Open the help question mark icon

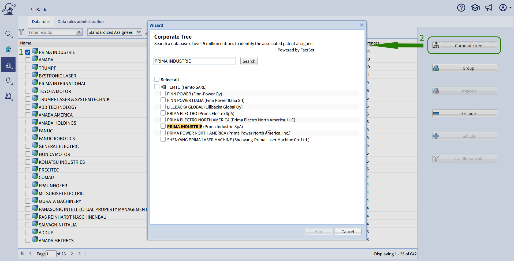tap(461, 8)
